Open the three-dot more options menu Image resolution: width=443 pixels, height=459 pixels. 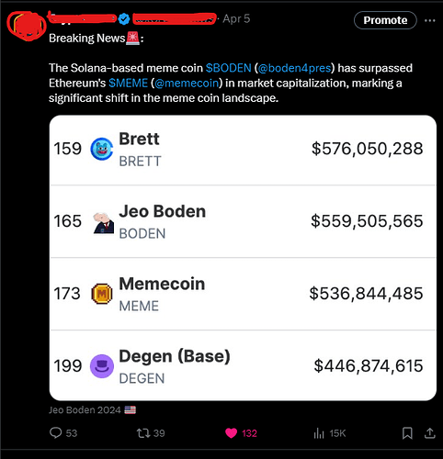[x=430, y=20]
